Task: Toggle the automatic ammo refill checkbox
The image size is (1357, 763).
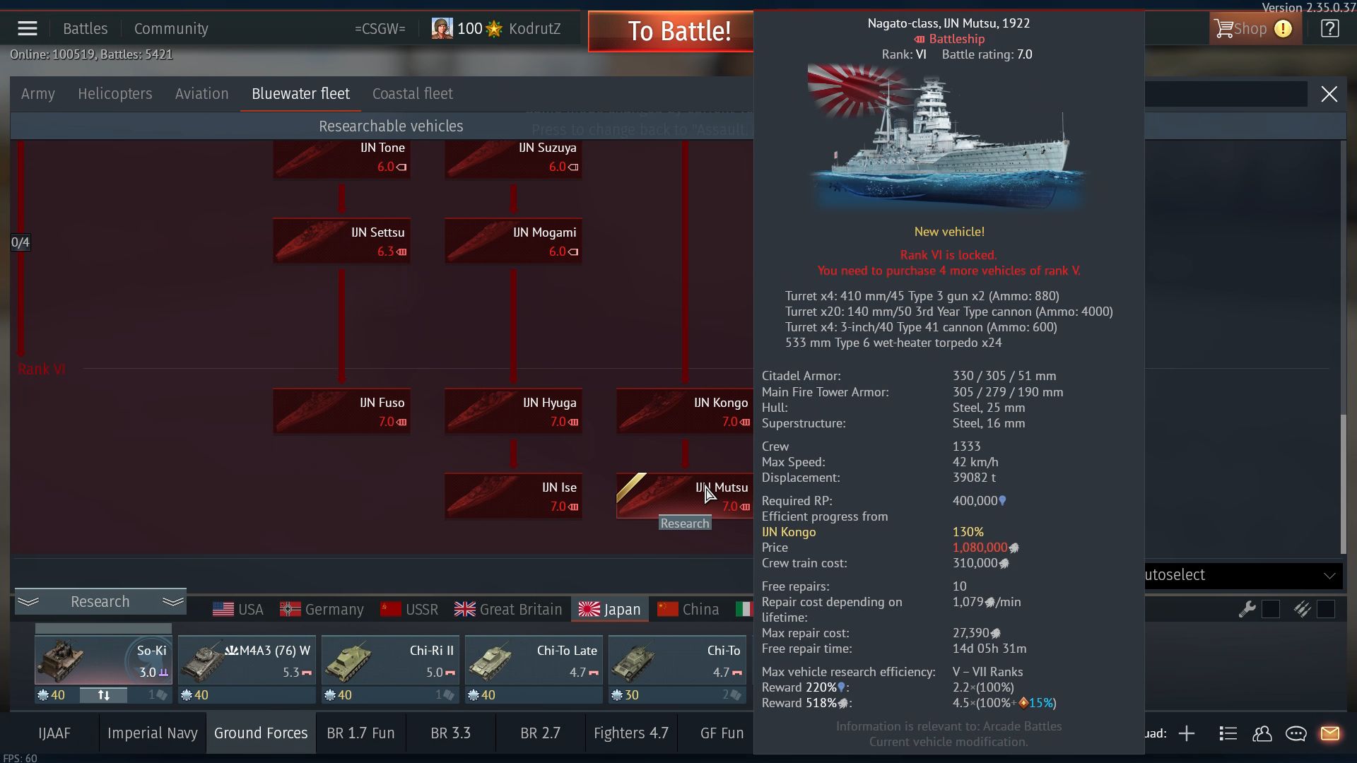Action: [x=1326, y=609]
